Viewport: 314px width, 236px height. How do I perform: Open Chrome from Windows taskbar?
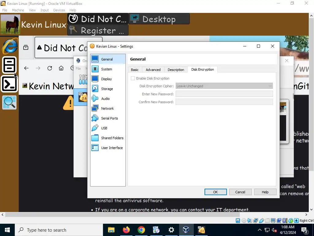pos(141,230)
